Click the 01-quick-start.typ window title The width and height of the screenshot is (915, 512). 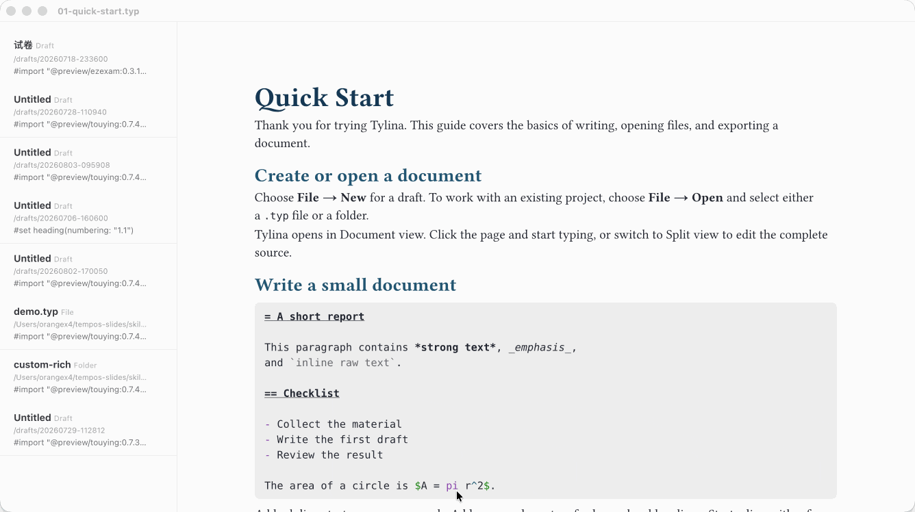coord(99,11)
